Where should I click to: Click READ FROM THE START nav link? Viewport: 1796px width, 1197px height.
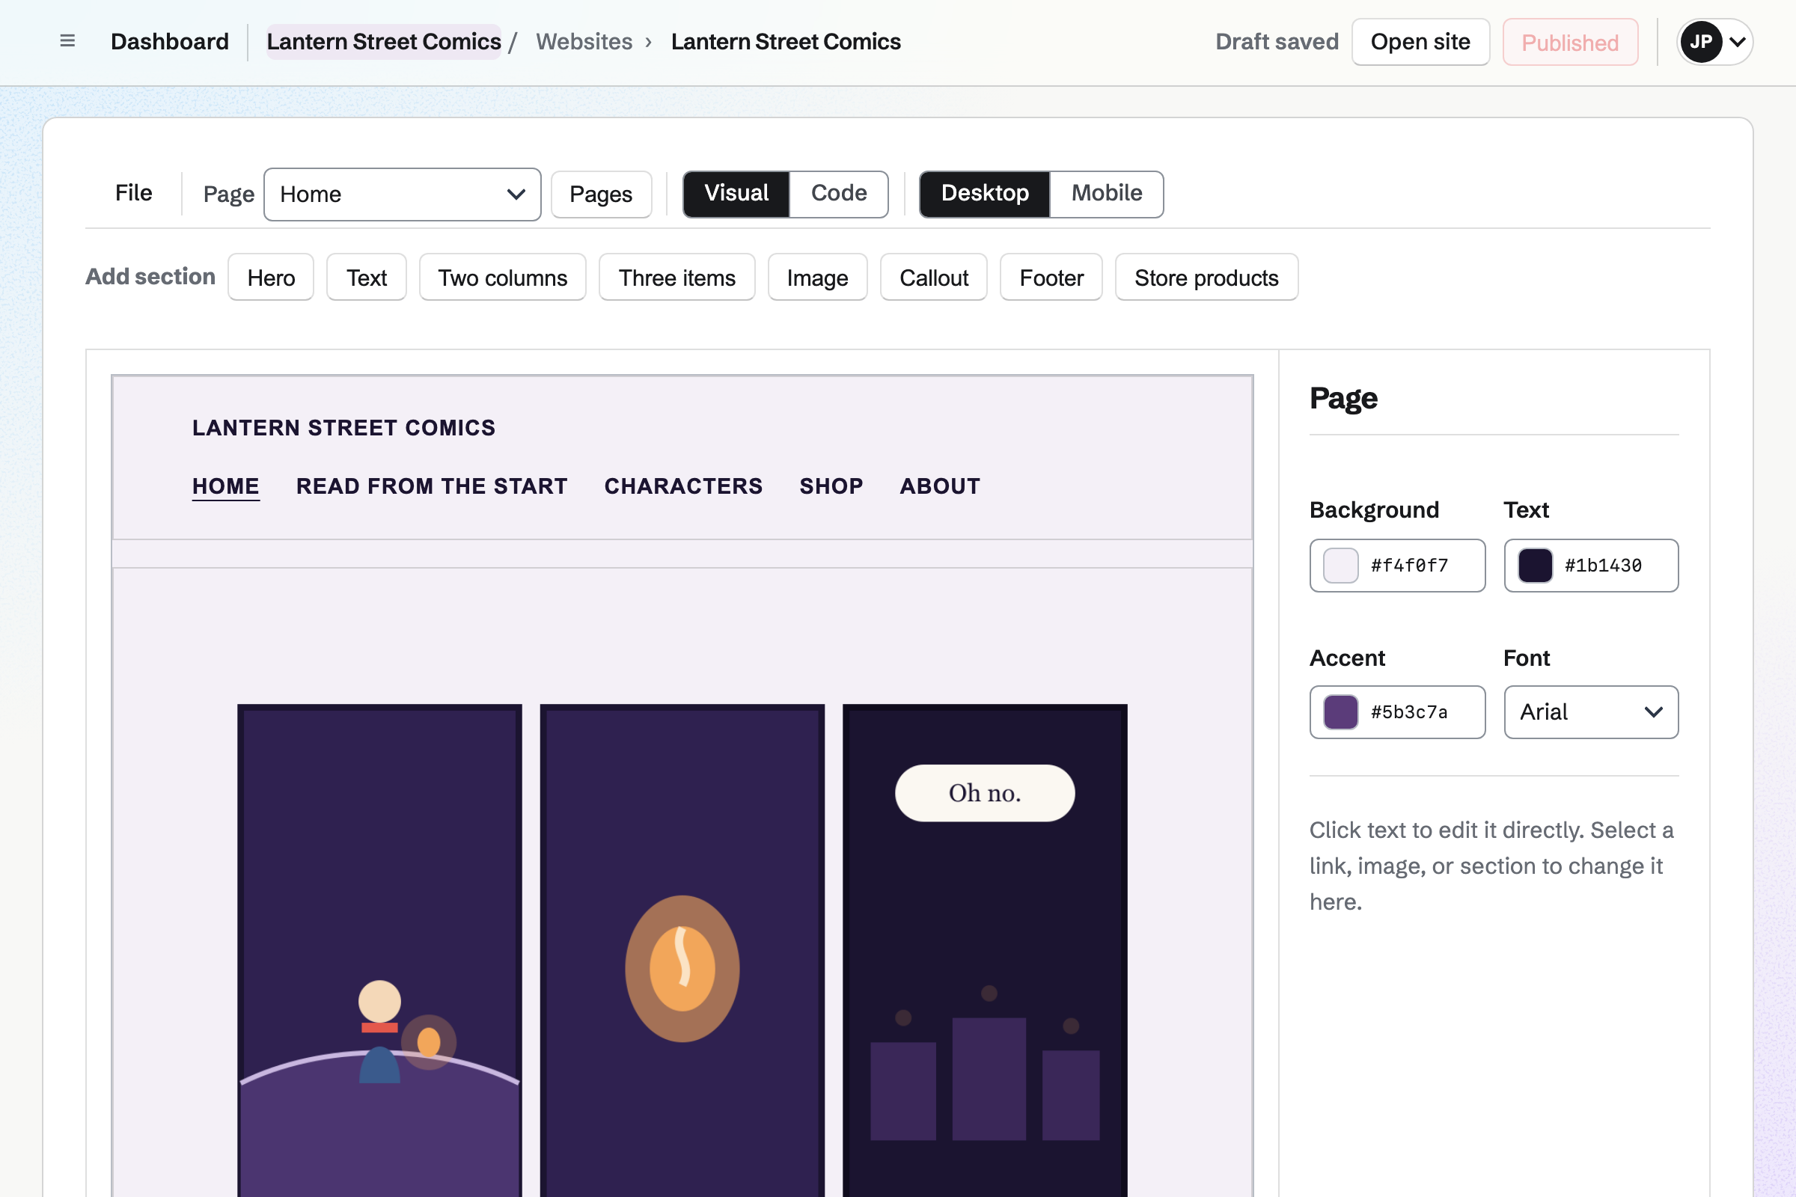tap(433, 486)
